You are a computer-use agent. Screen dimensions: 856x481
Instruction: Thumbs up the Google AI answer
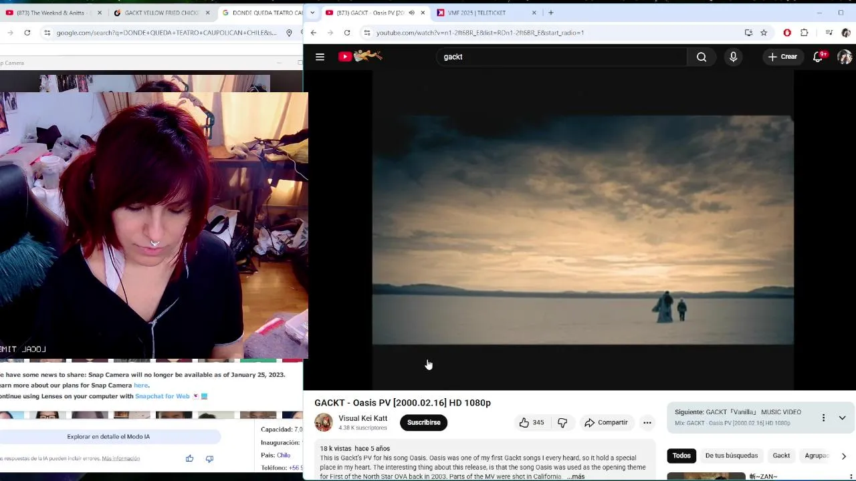tap(189, 458)
